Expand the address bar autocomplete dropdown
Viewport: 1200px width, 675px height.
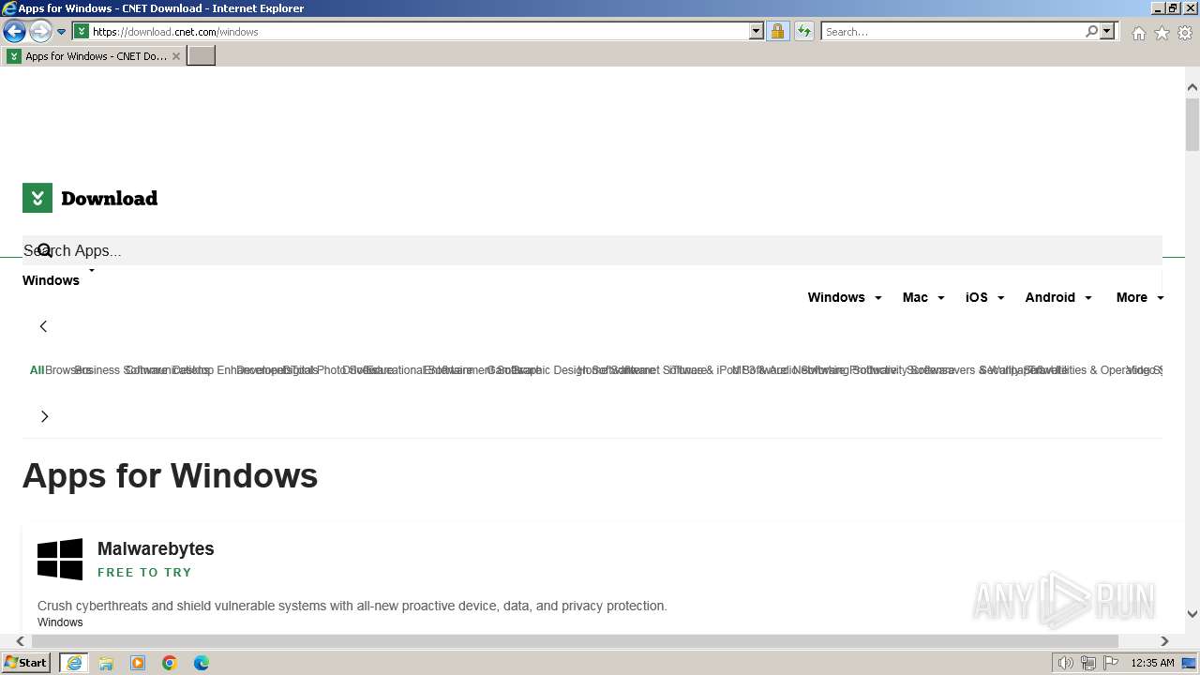coord(757,31)
